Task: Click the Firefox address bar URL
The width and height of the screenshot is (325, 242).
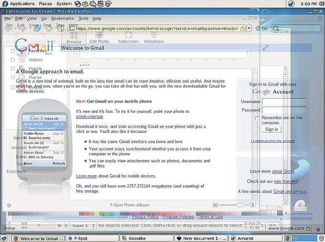Action: (157, 28)
